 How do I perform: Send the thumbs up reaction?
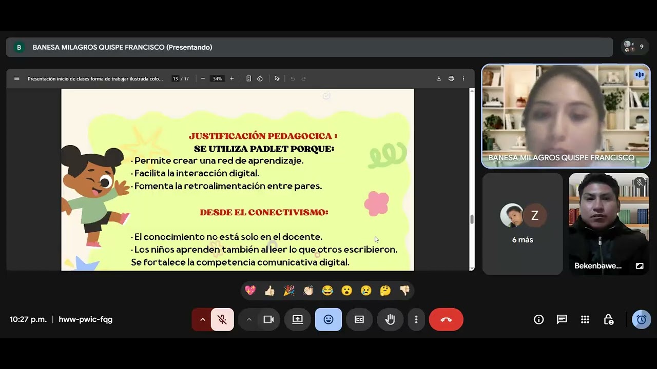269,291
